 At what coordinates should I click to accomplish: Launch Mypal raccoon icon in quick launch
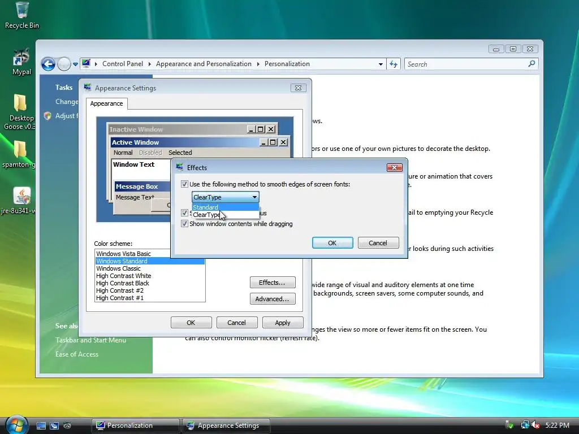tap(67, 426)
